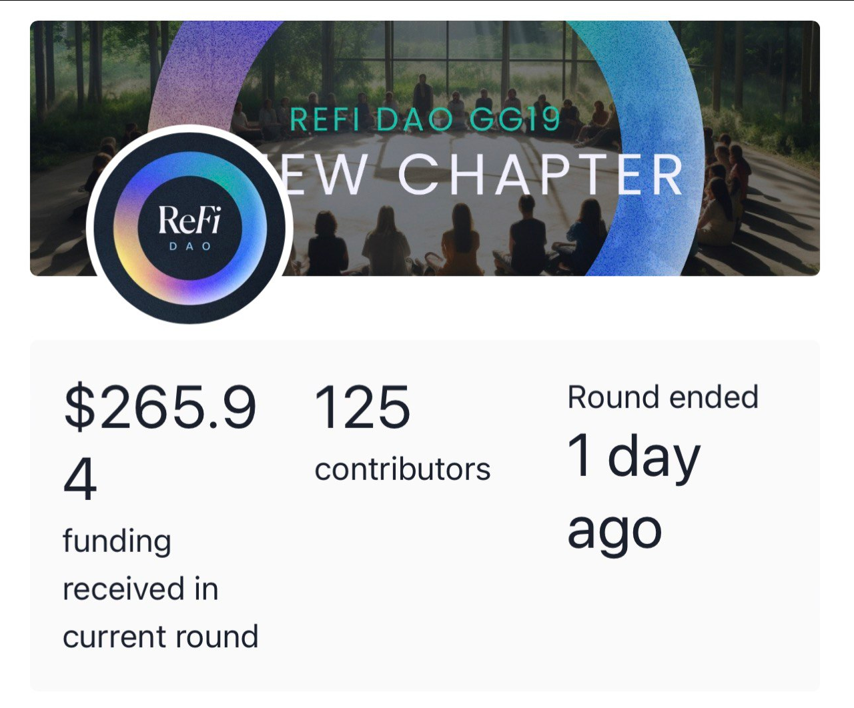This screenshot has height=708, width=854.
Task: Click the word "funding" in the stats card
Action: tap(117, 541)
